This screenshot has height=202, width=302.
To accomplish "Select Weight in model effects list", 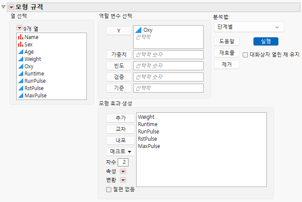I will coord(146,117).
